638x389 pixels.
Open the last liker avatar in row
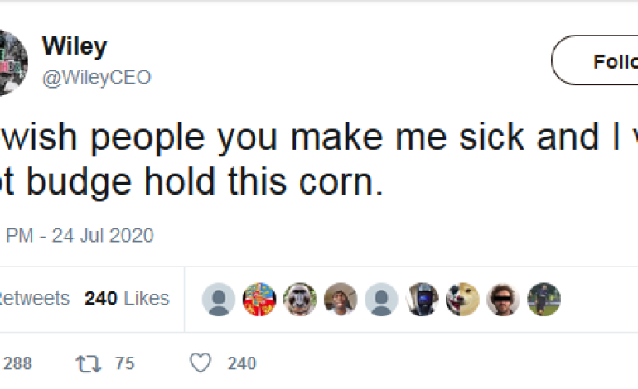point(544,299)
